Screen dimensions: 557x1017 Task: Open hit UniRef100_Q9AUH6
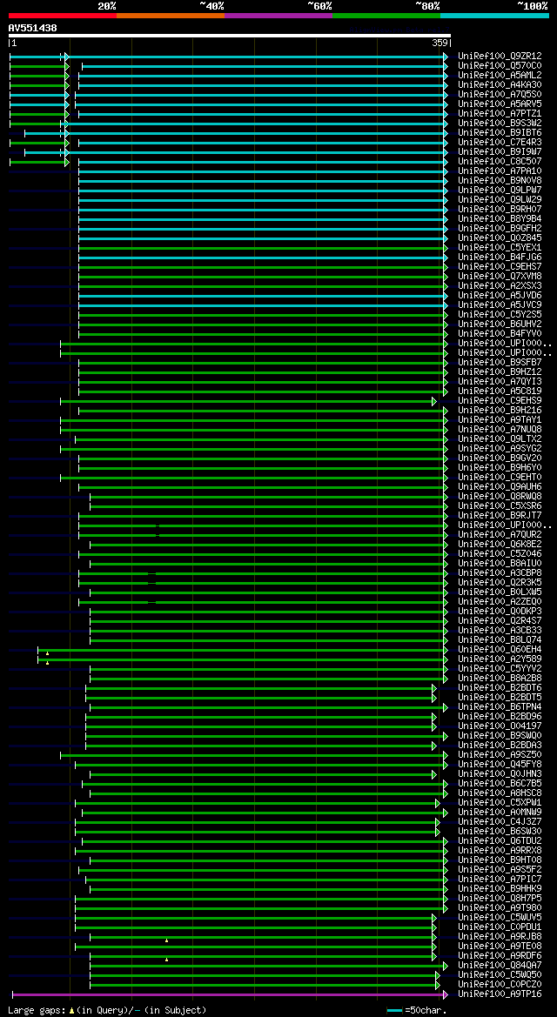pyautogui.click(x=500, y=486)
